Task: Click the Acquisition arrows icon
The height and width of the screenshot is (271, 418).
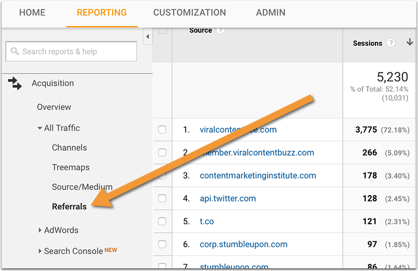Action: [x=15, y=83]
